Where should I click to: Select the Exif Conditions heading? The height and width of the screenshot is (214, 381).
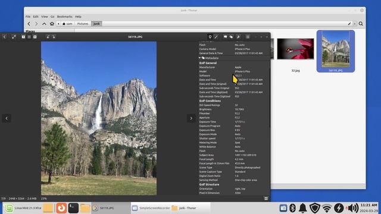tap(210, 100)
